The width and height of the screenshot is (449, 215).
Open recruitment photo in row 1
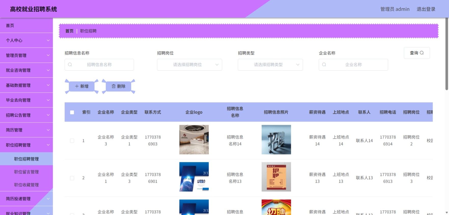[276, 140]
